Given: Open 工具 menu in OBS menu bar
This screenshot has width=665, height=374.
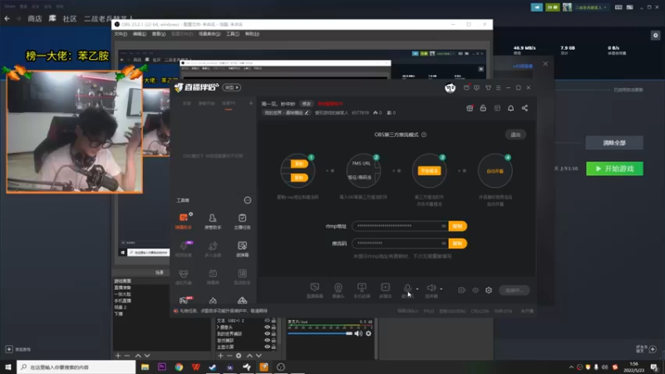Looking at the screenshot, I should [233, 34].
